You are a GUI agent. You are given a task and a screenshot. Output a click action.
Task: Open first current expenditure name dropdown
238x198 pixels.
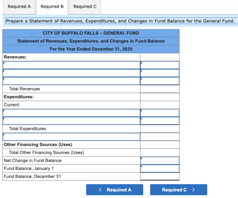71,113
